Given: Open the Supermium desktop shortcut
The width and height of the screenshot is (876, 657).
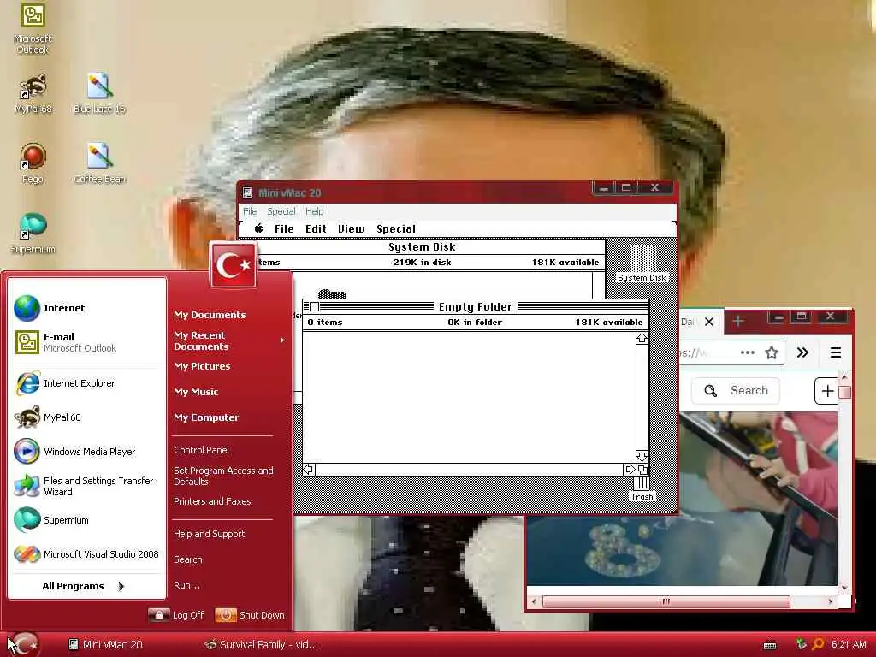Looking at the screenshot, I should tap(33, 234).
